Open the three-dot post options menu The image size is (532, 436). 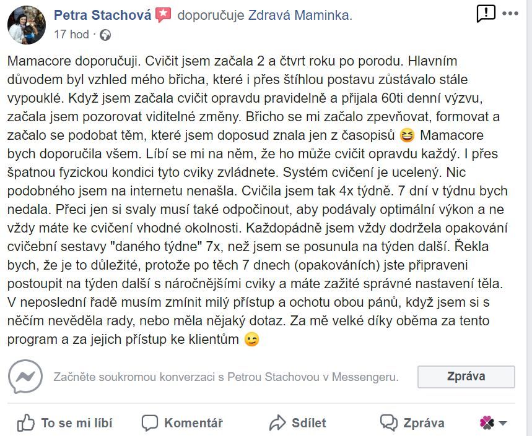pyautogui.click(x=510, y=14)
